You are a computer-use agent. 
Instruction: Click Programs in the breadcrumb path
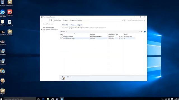66,20
